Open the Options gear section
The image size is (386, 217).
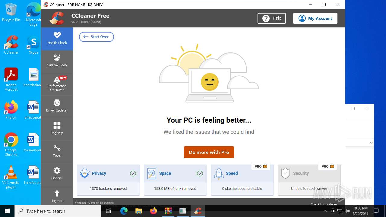(x=57, y=174)
